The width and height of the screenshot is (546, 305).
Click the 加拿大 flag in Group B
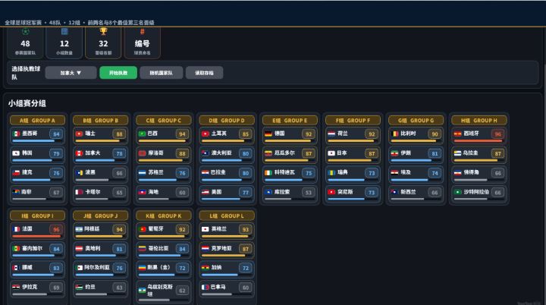80,153
